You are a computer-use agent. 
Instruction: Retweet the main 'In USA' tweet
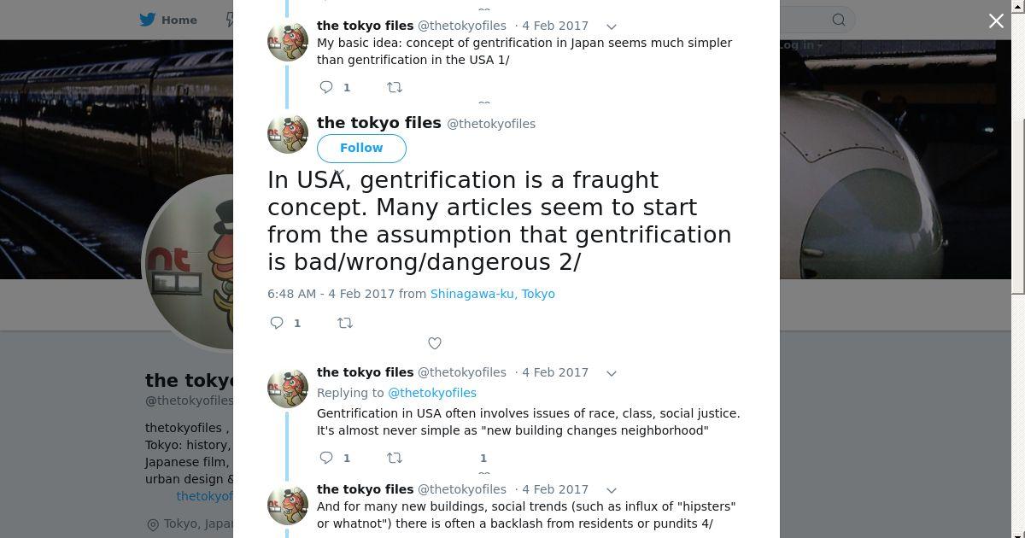tap(345, 323)
